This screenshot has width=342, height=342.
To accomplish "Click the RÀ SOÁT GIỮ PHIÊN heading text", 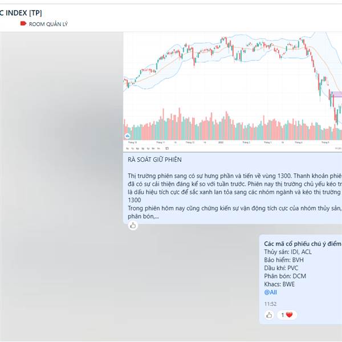I will point(154,160).
